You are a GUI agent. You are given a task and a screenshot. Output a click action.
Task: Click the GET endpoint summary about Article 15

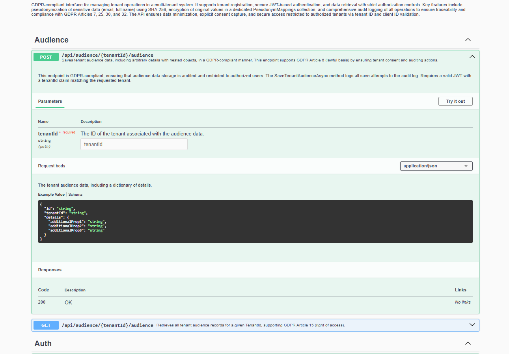[x=251, y=325]
